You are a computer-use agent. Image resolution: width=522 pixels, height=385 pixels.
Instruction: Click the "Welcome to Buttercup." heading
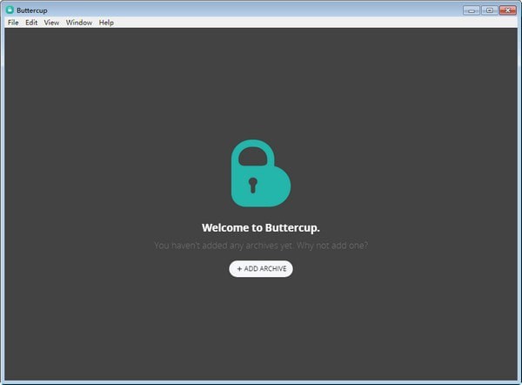coord(261,227)
